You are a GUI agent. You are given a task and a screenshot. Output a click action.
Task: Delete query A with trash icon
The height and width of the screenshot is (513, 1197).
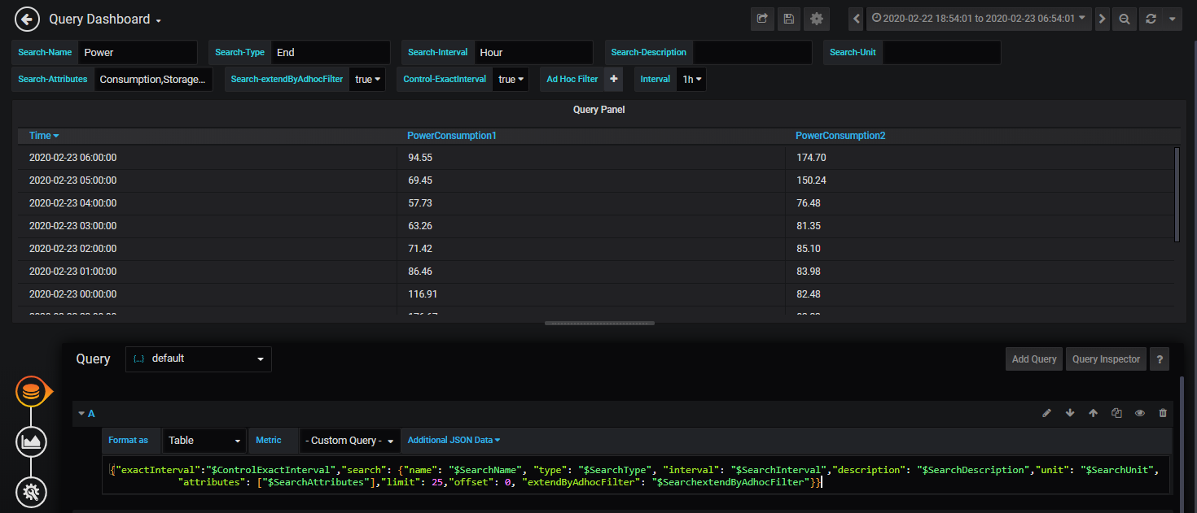point(1163,413)
